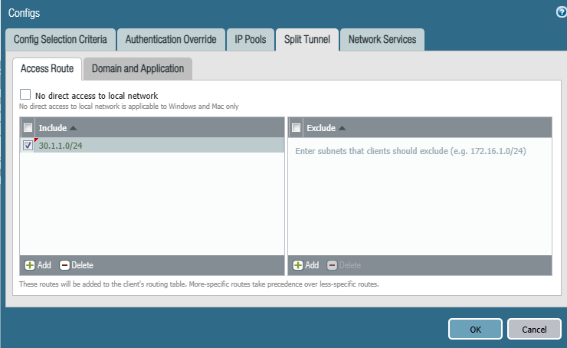Click the green plus Add icon under Include

30,265
